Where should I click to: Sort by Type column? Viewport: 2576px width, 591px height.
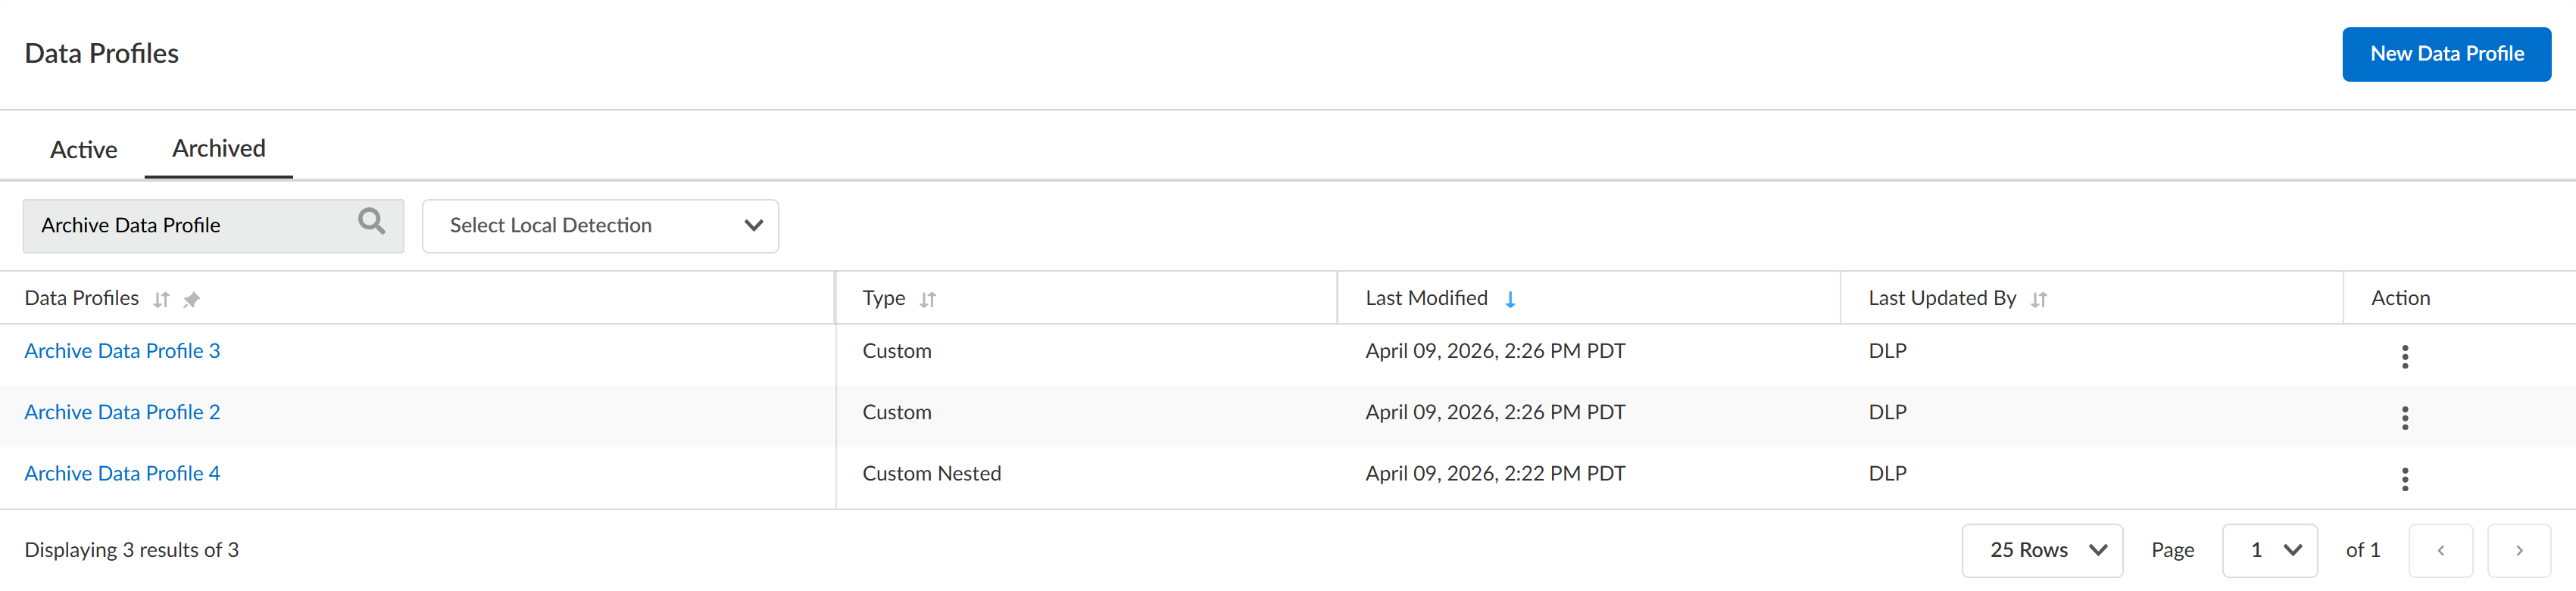coord(928,300)
